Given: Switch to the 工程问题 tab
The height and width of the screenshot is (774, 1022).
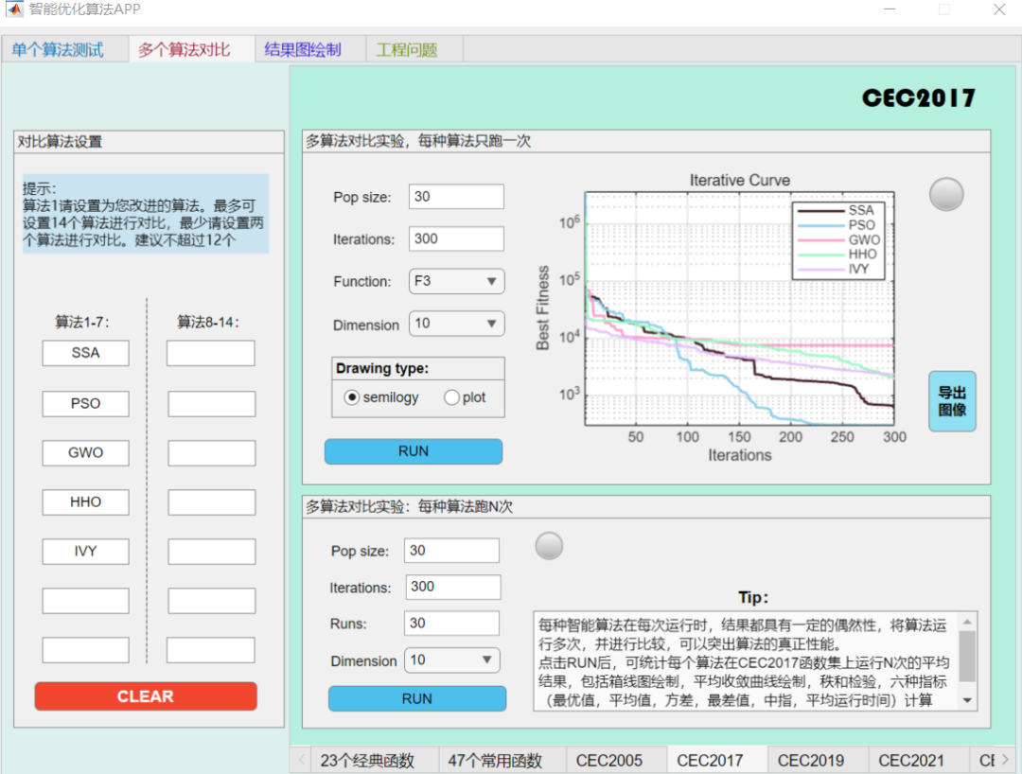Looking at the screenshot, I should [405, 49].
